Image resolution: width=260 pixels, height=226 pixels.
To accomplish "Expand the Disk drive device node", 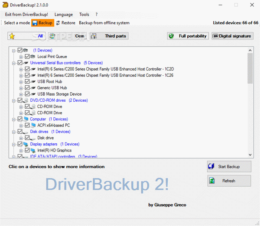I will point(21,138).
